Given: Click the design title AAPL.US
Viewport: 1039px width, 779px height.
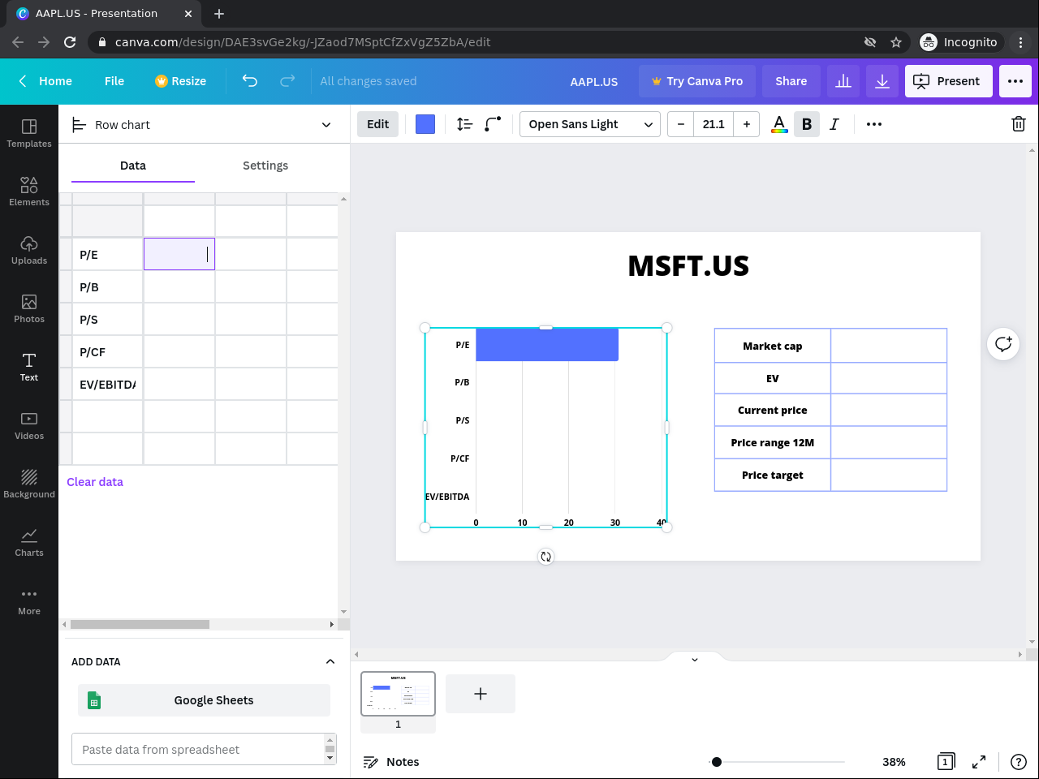Looking at the screenshot, I should click(x=594, y=82).
